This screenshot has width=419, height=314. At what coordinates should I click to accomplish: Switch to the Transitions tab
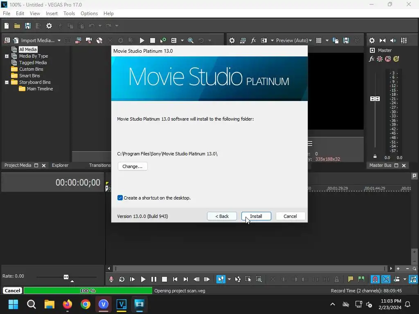coord(100,165)
